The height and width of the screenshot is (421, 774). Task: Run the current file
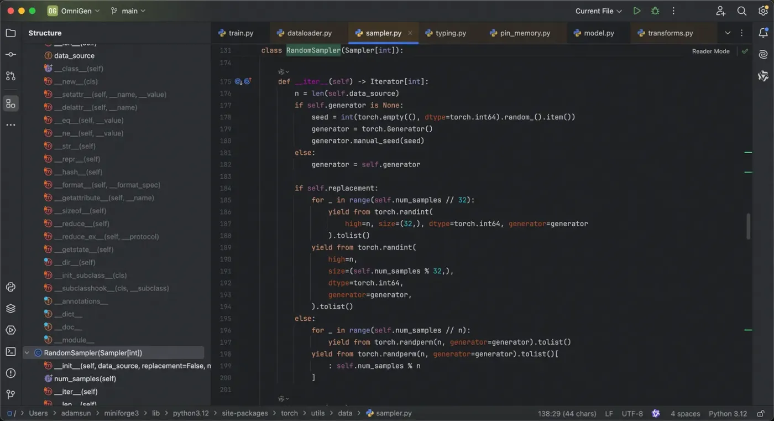pyautogui.click(x=637, y=11)
